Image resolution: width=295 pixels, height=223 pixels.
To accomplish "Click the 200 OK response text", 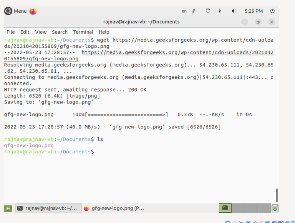I will coord(137,90).
